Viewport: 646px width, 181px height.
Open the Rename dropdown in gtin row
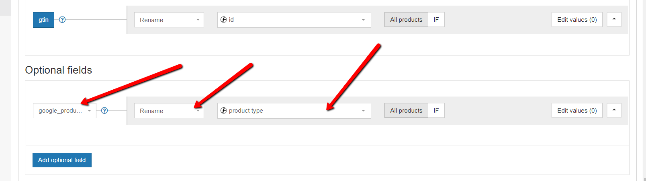tap(169, 20)
